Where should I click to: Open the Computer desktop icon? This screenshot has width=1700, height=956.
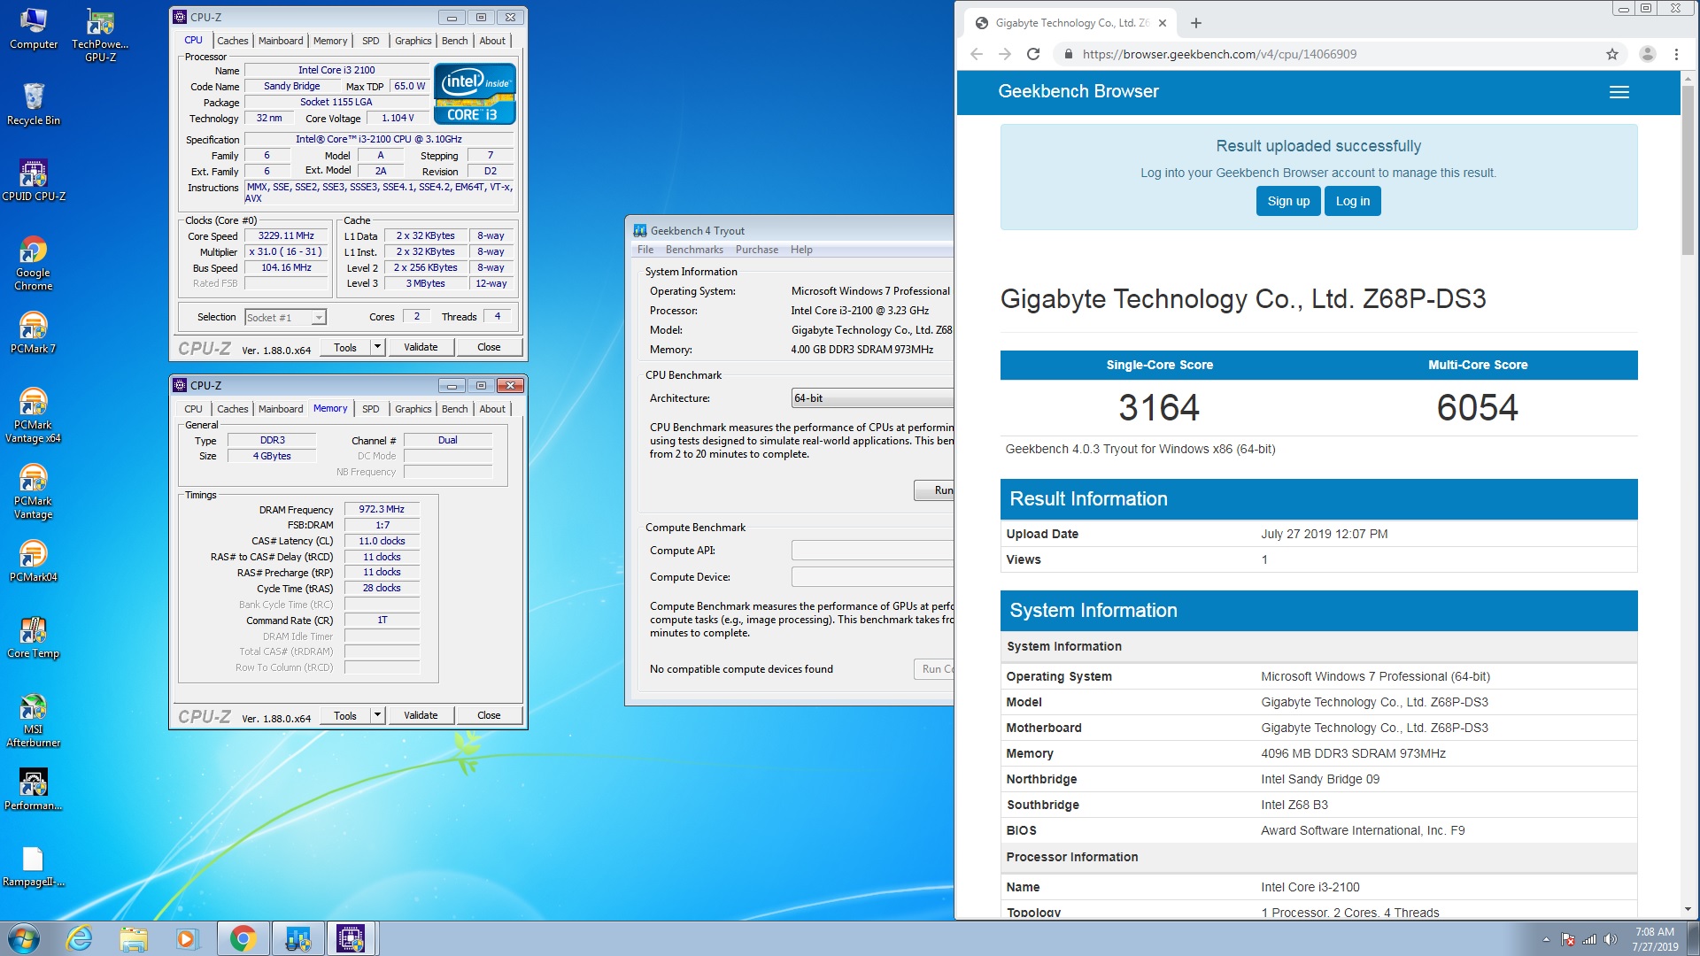tap(34, 29)
